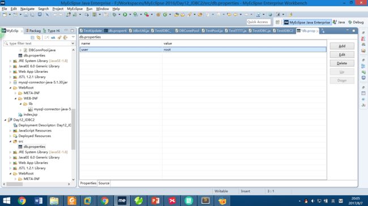Screen dimensions: 368x206
Task: Click the 'value' column header
Action: click(x=244, y=43)
